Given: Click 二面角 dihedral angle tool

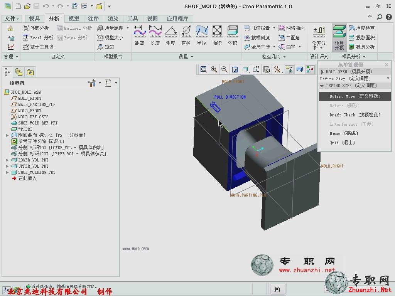Looking at the screenshot, I should point(289,37).
